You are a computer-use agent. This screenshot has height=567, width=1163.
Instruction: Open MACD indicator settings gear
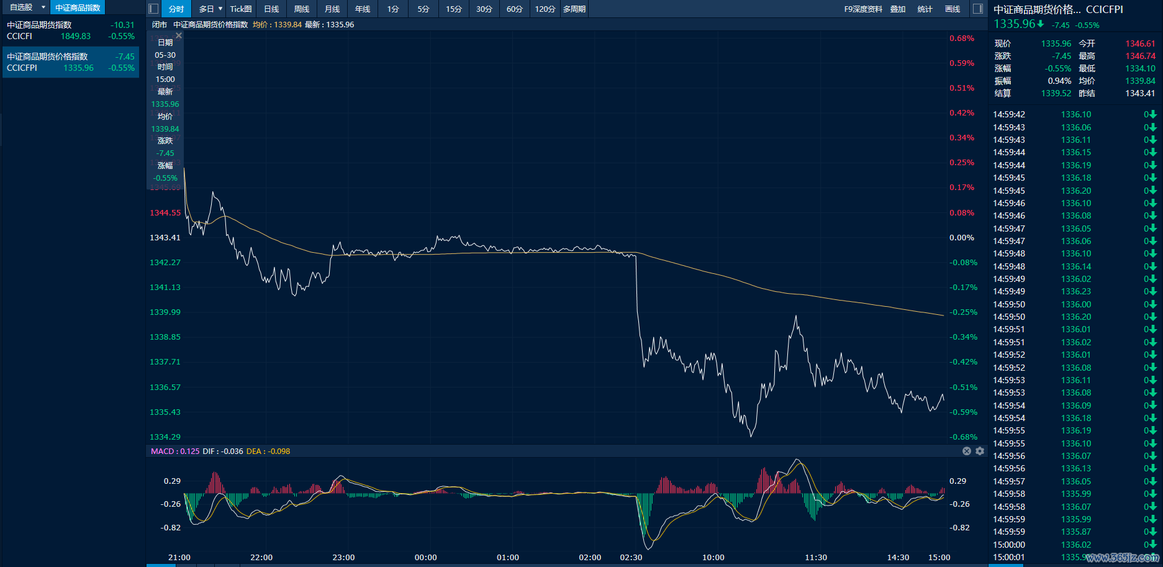[980, 451]
